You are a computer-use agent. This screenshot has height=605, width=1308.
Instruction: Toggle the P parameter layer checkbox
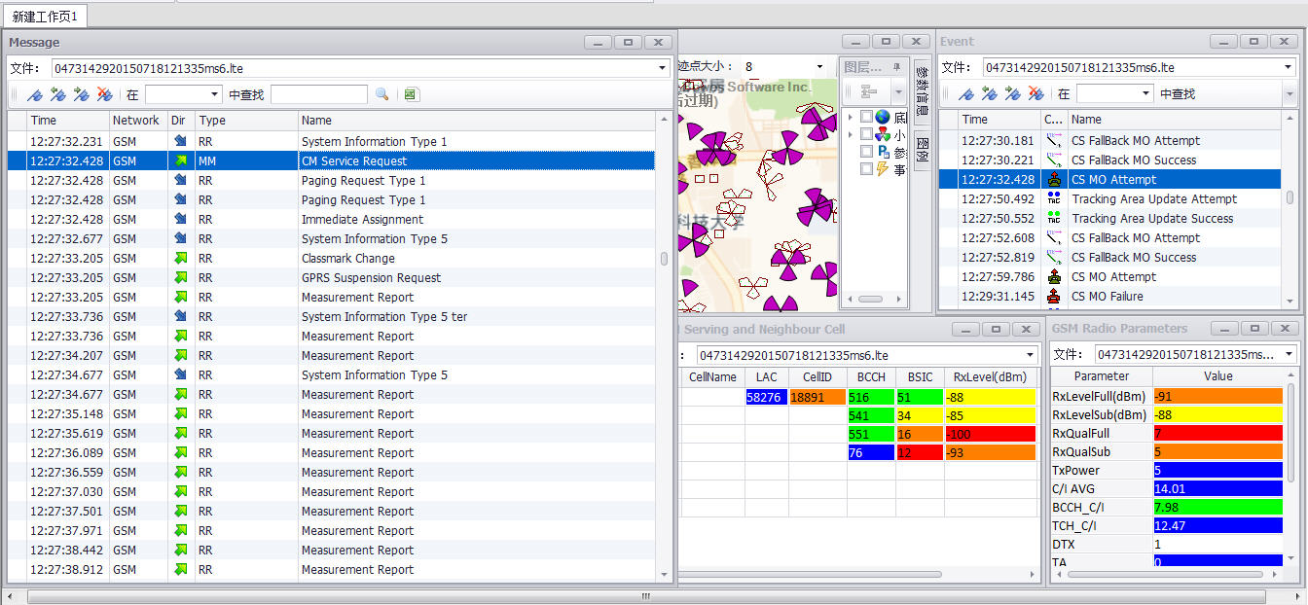(866, 153)
